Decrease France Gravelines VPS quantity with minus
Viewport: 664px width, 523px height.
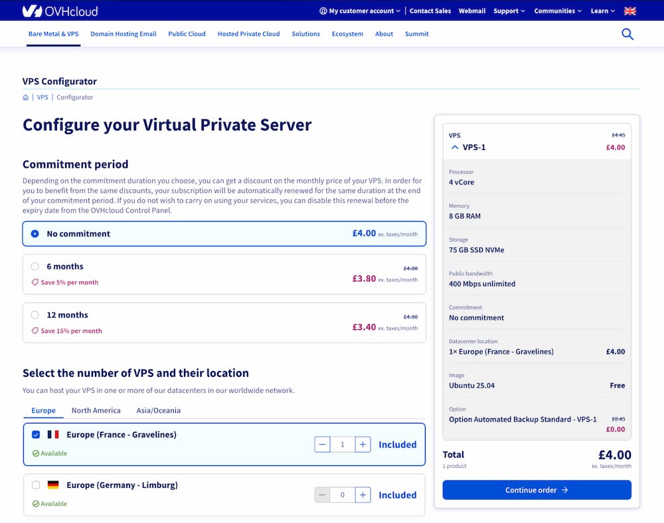pyautogui.click(x=322, y=445)
